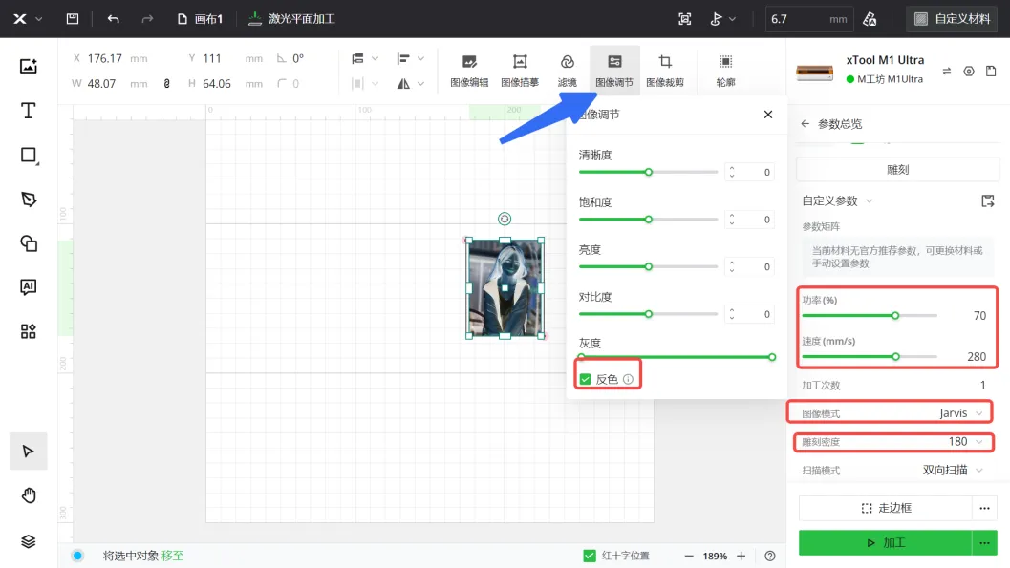This screenshot has width=1010, height=568.
Task: Open the help question mark icon
Action: click(770, 556)
